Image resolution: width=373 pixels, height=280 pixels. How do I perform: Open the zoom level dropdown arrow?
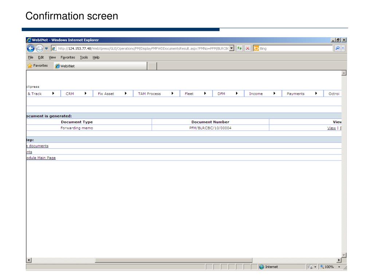click(339, 267)
